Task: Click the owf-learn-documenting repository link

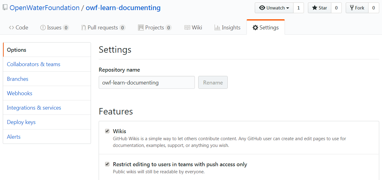Action: click(123, 8)
